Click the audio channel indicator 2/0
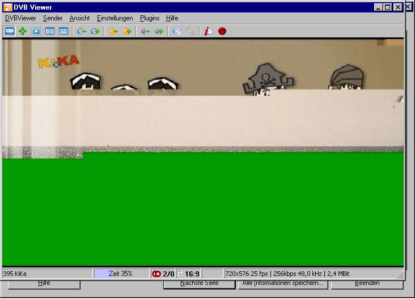 [x=163, y=274]
